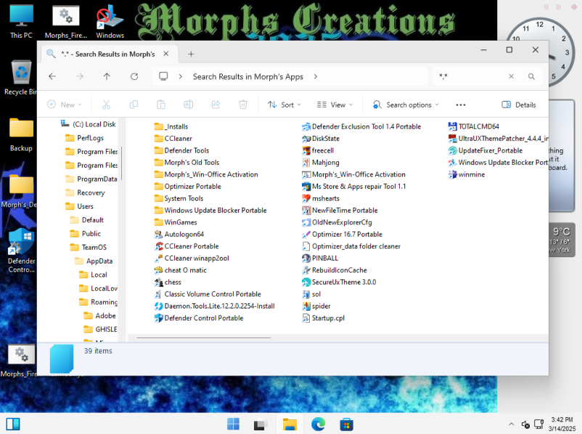Viewport: 582px width, 434px height.
Task: Select Adobe folder in tree
Action: tap(100, 316)
